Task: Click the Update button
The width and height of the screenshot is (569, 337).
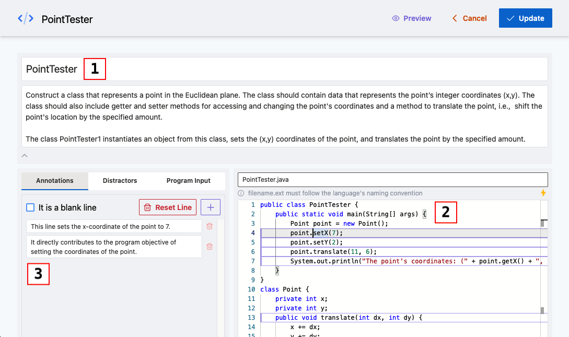Action: [x=526, y=18]
